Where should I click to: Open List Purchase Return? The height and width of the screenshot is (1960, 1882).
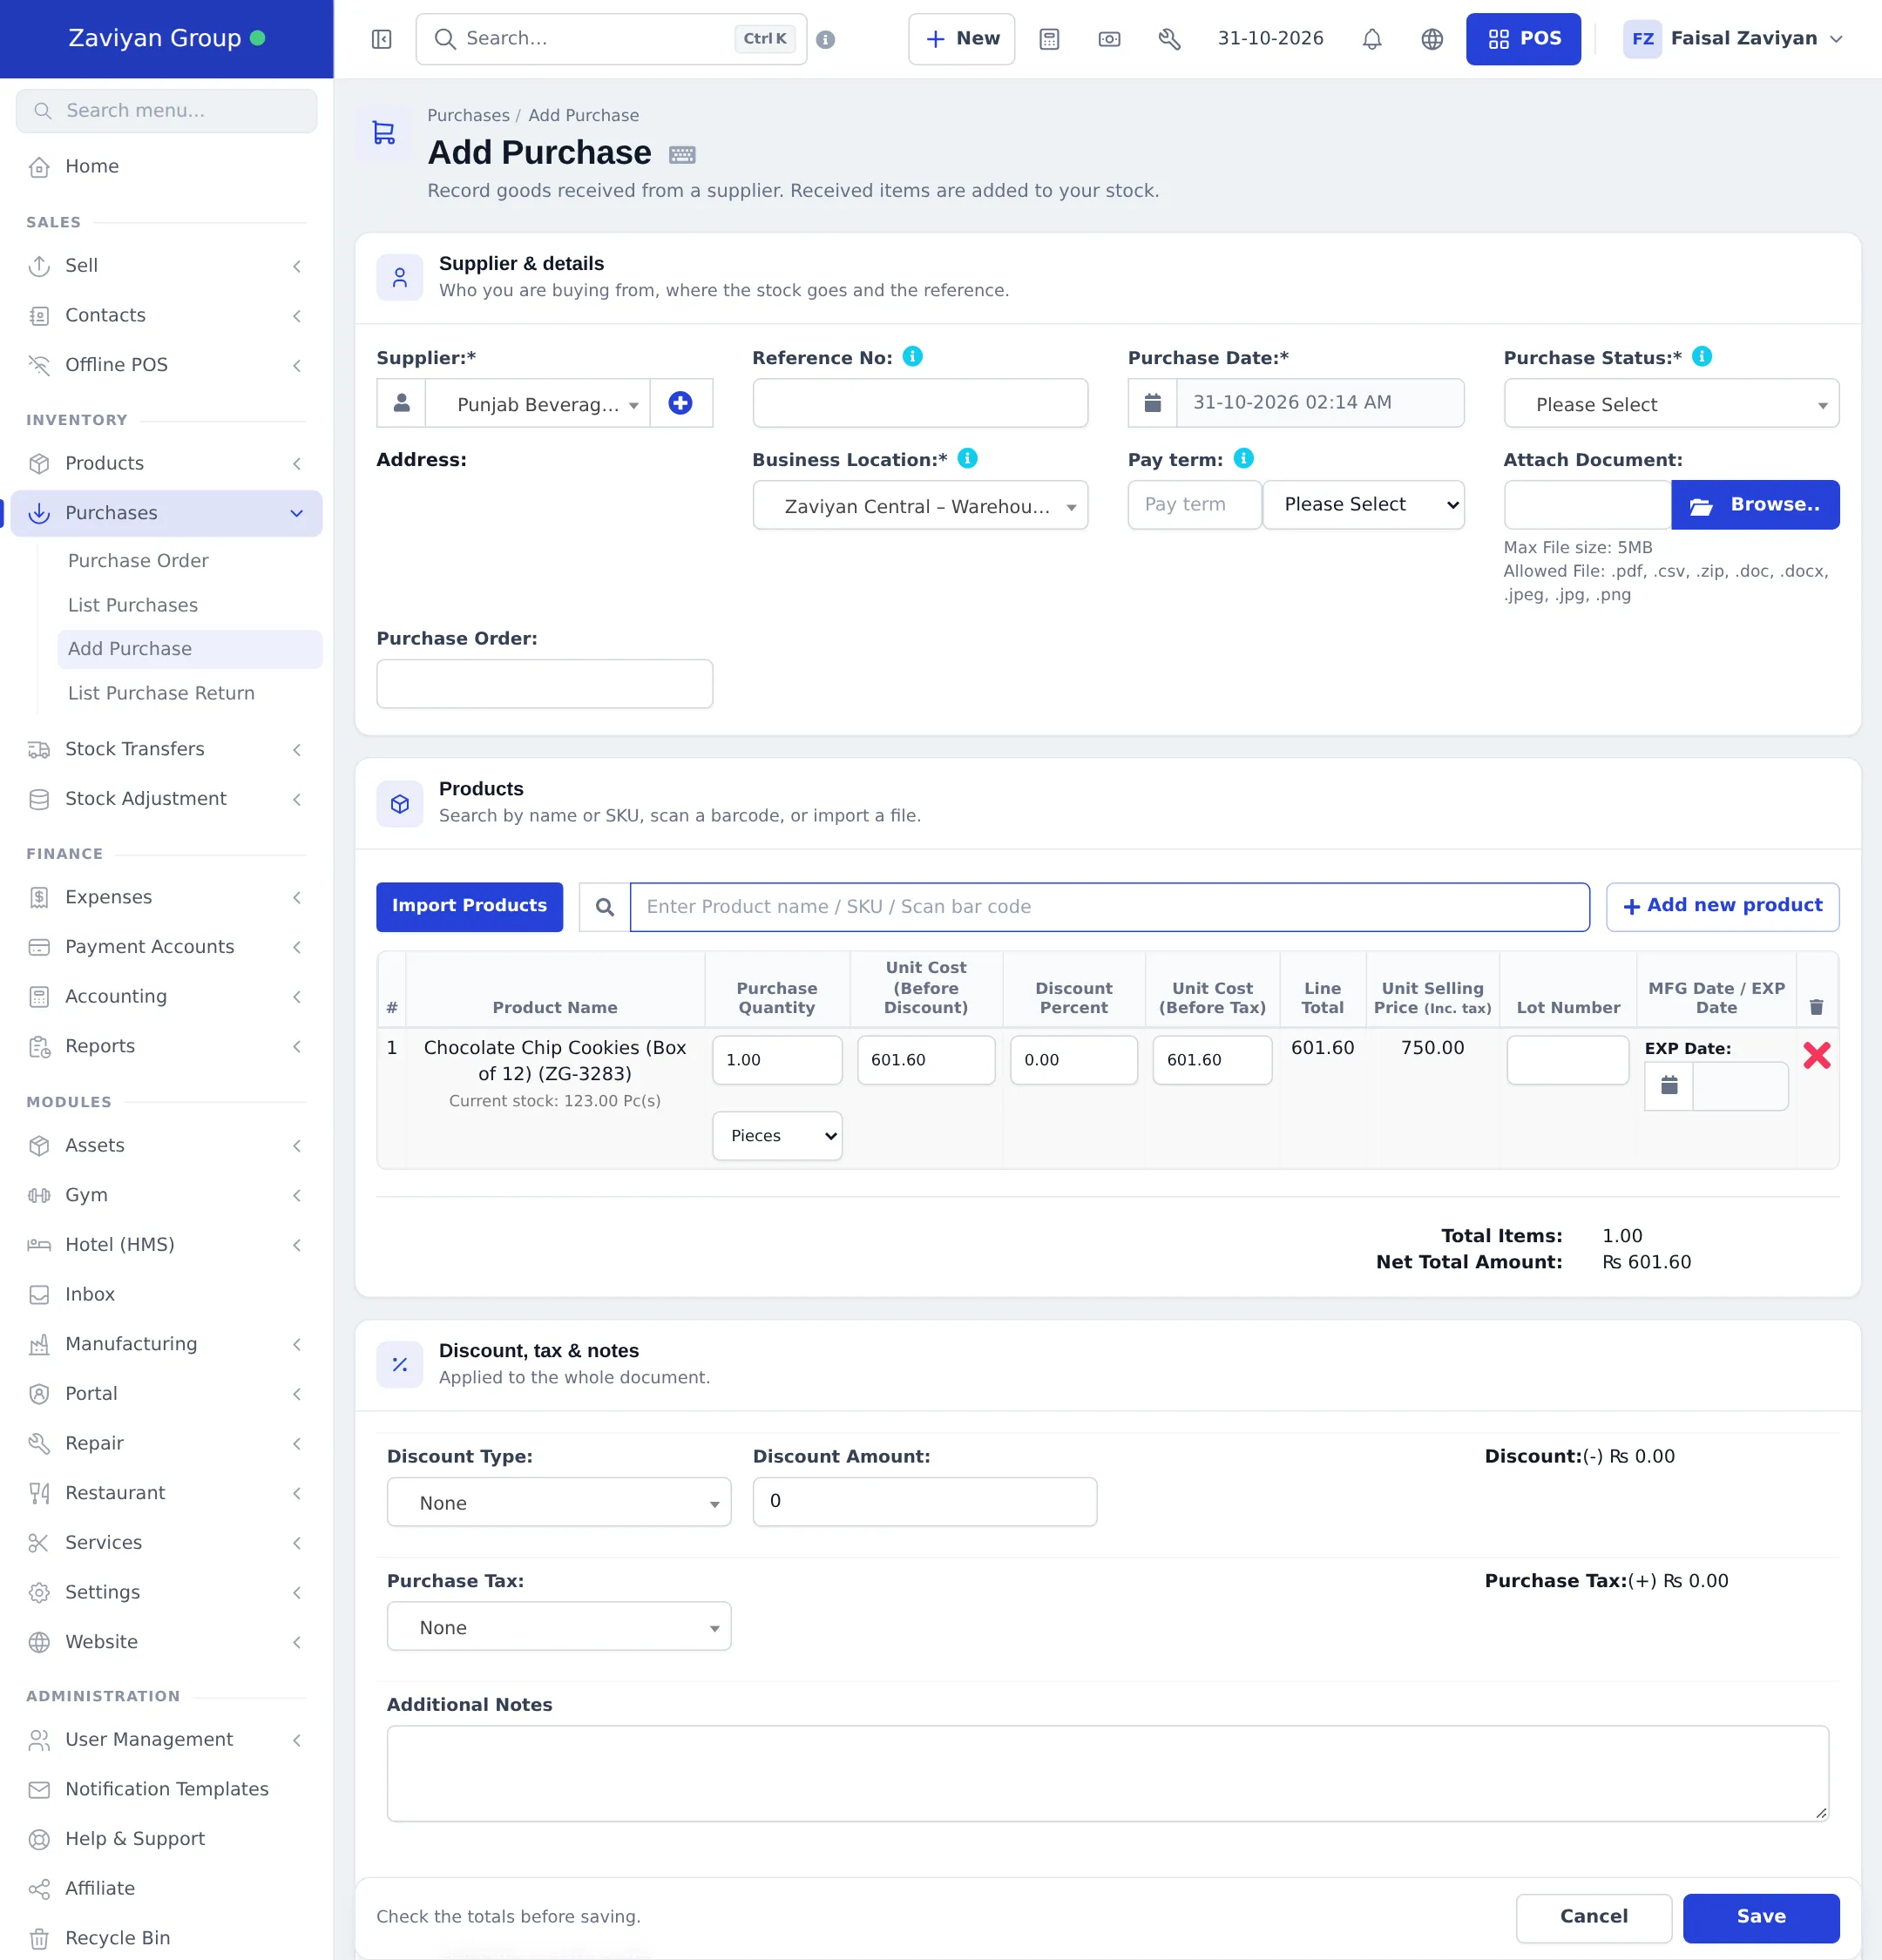tap(161, 693)
